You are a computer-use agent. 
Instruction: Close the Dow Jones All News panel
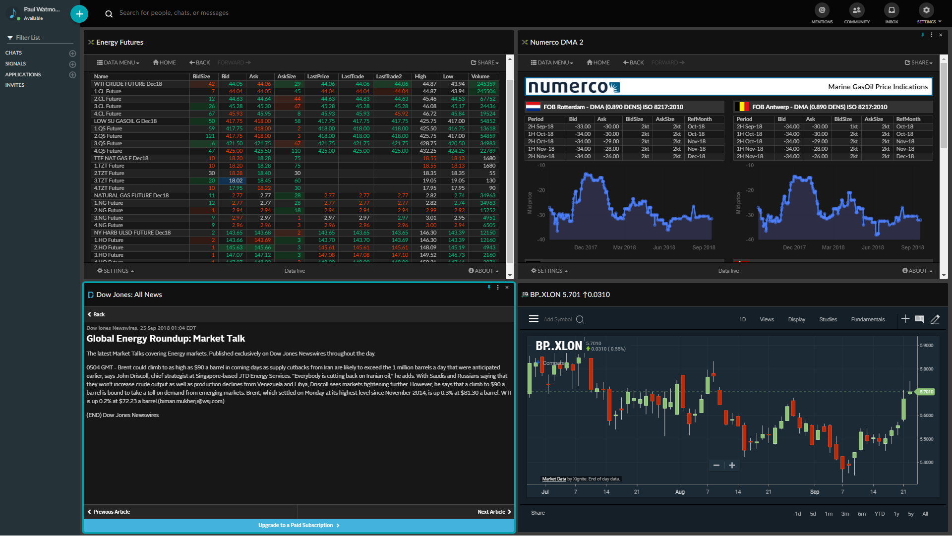507,288
